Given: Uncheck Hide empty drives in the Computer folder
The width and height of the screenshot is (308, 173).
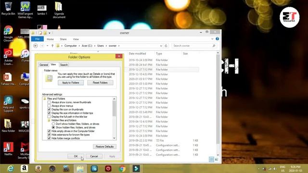Looking at the screenshot, I should pos(49,131).
